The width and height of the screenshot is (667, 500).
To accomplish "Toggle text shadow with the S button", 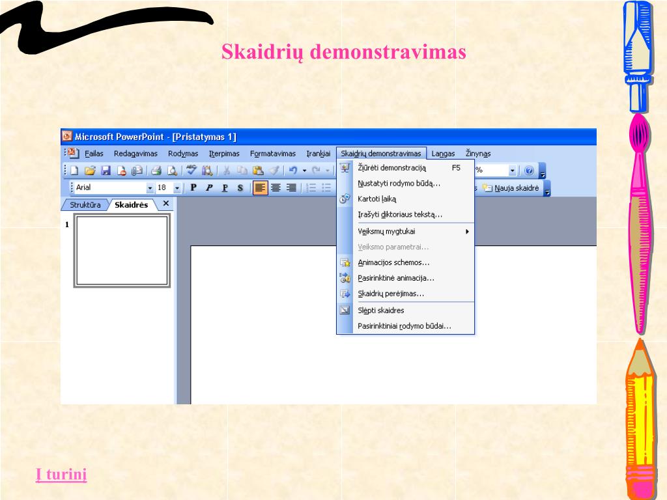I will [x=240, y=187].
